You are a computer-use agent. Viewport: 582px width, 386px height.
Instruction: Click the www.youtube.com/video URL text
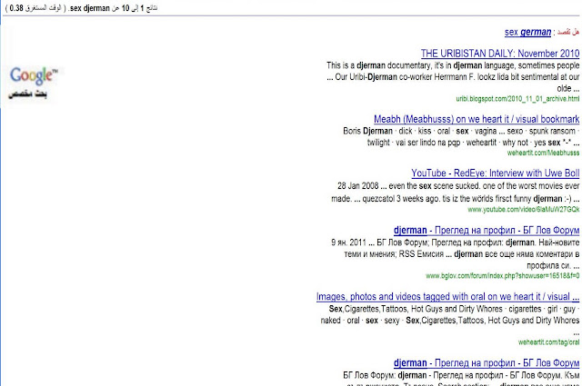(x=524, y=210)
